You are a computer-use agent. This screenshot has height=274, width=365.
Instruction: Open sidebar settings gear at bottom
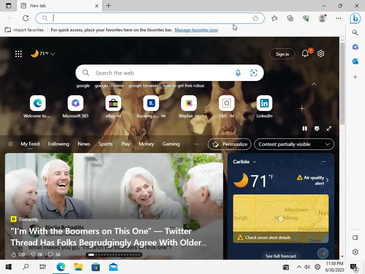(x=355, y=252)
